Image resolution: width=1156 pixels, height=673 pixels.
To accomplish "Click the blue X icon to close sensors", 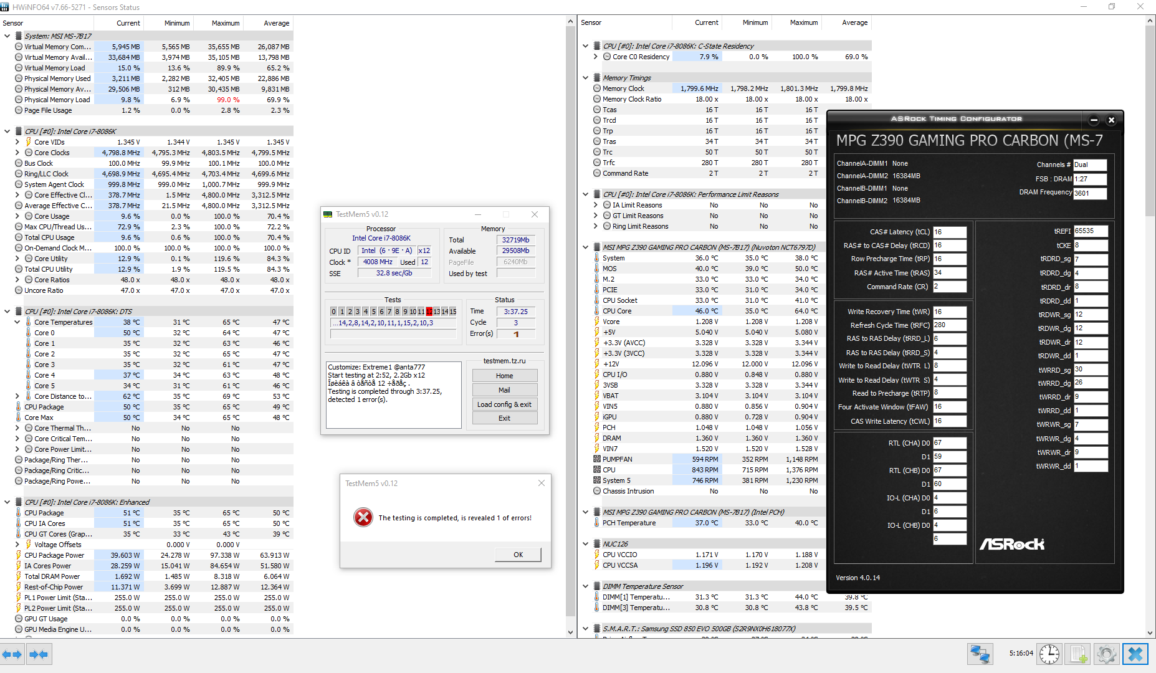I will tap(1135, 654).
